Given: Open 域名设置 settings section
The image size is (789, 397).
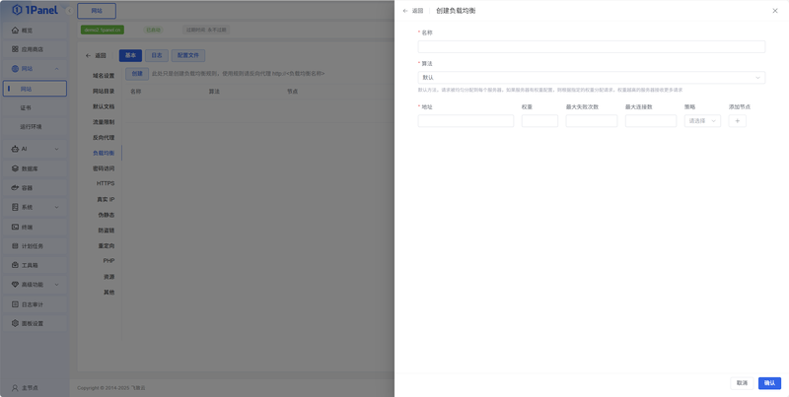Looking at the screenshot, I should pyautogui.click(x=104, y=76).
